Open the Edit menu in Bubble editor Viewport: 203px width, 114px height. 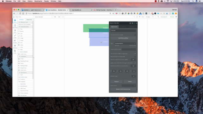55,17
